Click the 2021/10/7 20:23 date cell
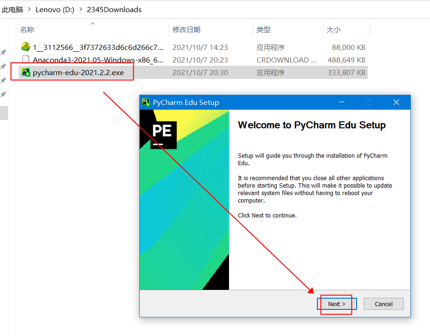This screenshot has width=430, height=336. tap(200, 60)
